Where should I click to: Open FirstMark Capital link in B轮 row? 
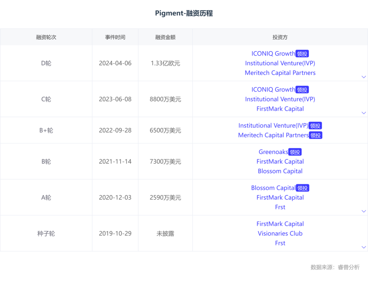pyautogui.click(x=280, y=161)
